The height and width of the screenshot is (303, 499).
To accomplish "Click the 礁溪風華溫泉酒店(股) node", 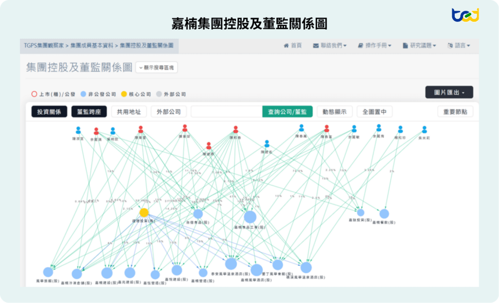I will pos(306,268).
